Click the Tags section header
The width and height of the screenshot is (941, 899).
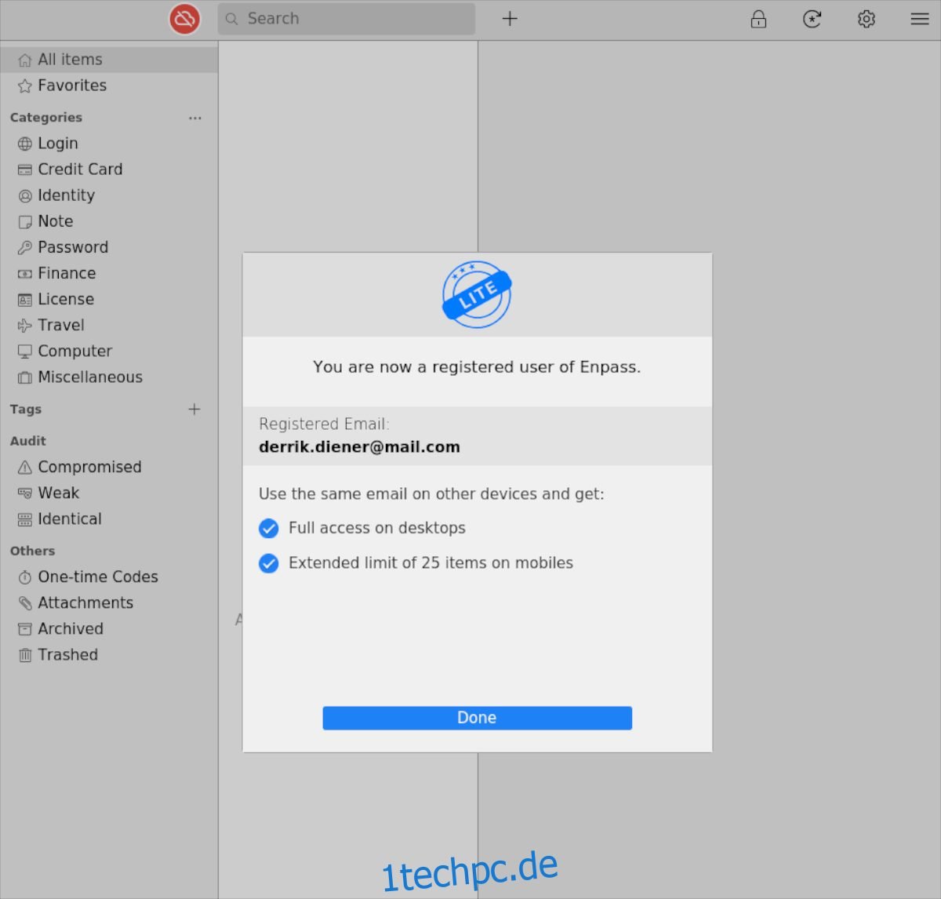tap(26, 409)
